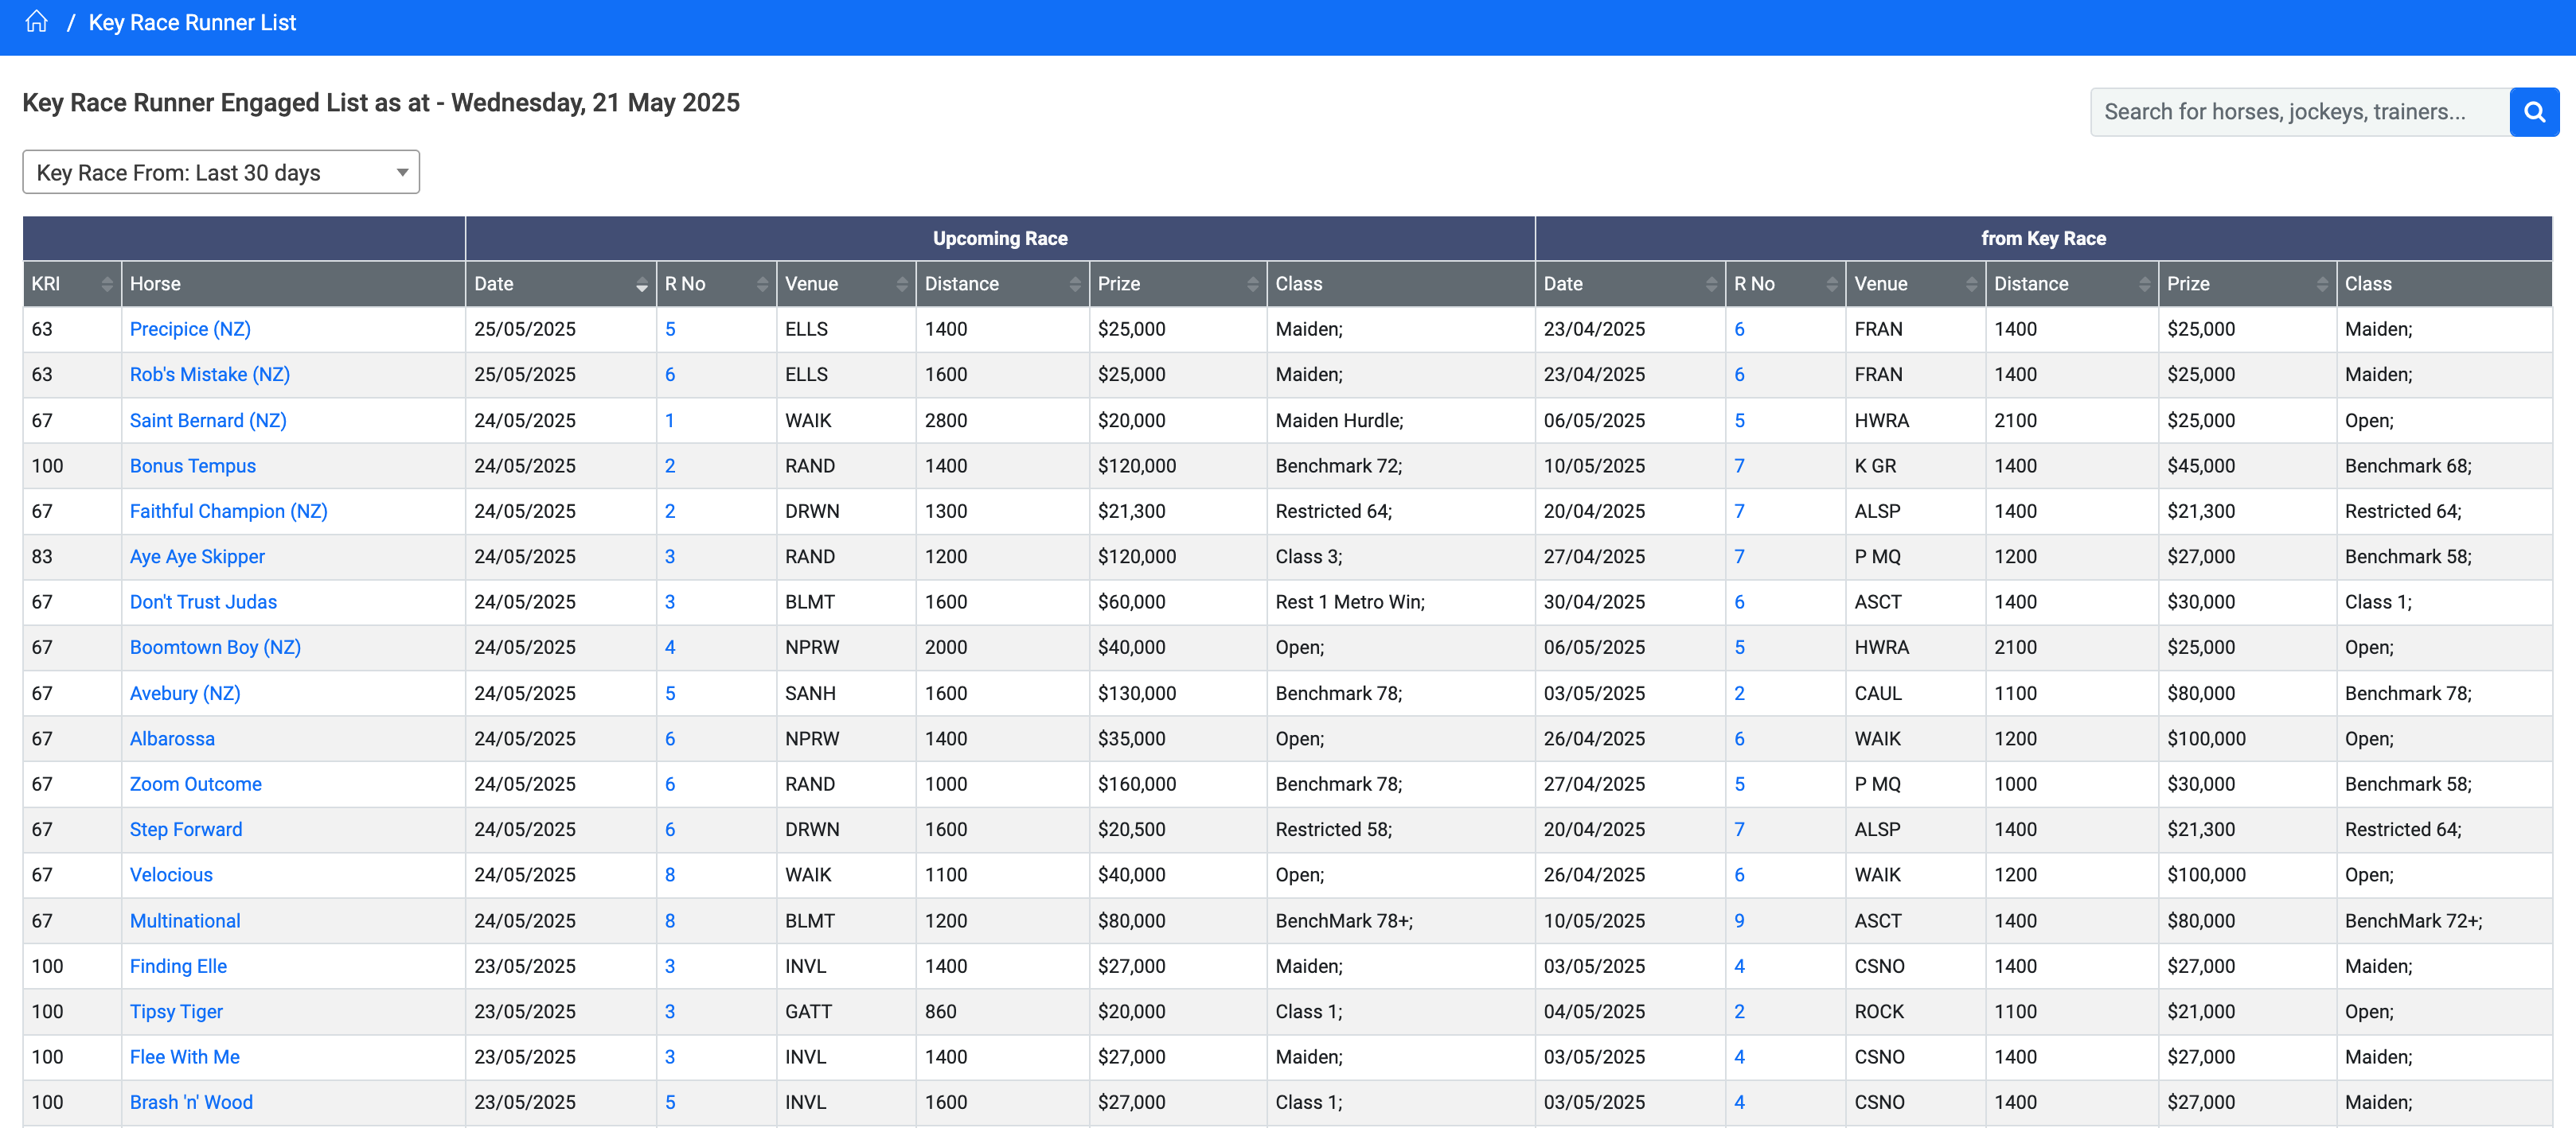Open Bonus Tempus horse link

[193, 467]
